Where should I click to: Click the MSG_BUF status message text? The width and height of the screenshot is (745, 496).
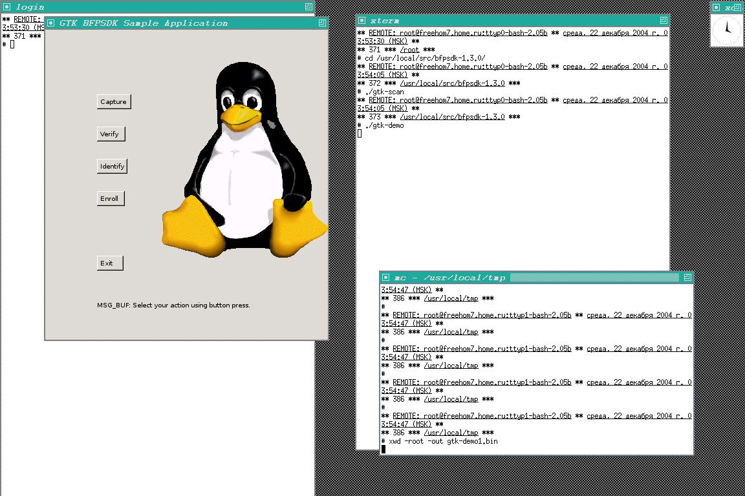click(x=173, y=305)
